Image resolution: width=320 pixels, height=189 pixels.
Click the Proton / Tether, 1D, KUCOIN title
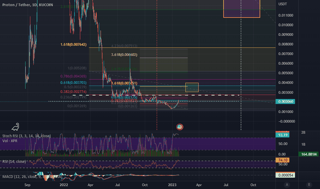coord(27,5)
